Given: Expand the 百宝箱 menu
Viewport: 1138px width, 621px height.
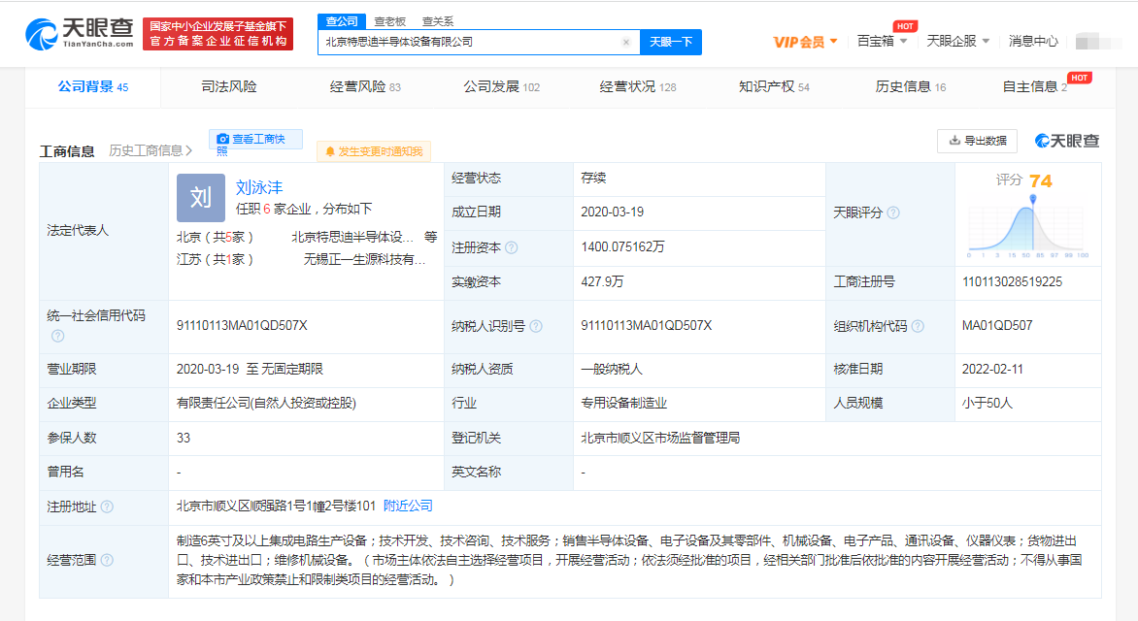Looking at the screenshot, I should pos(882,42).
